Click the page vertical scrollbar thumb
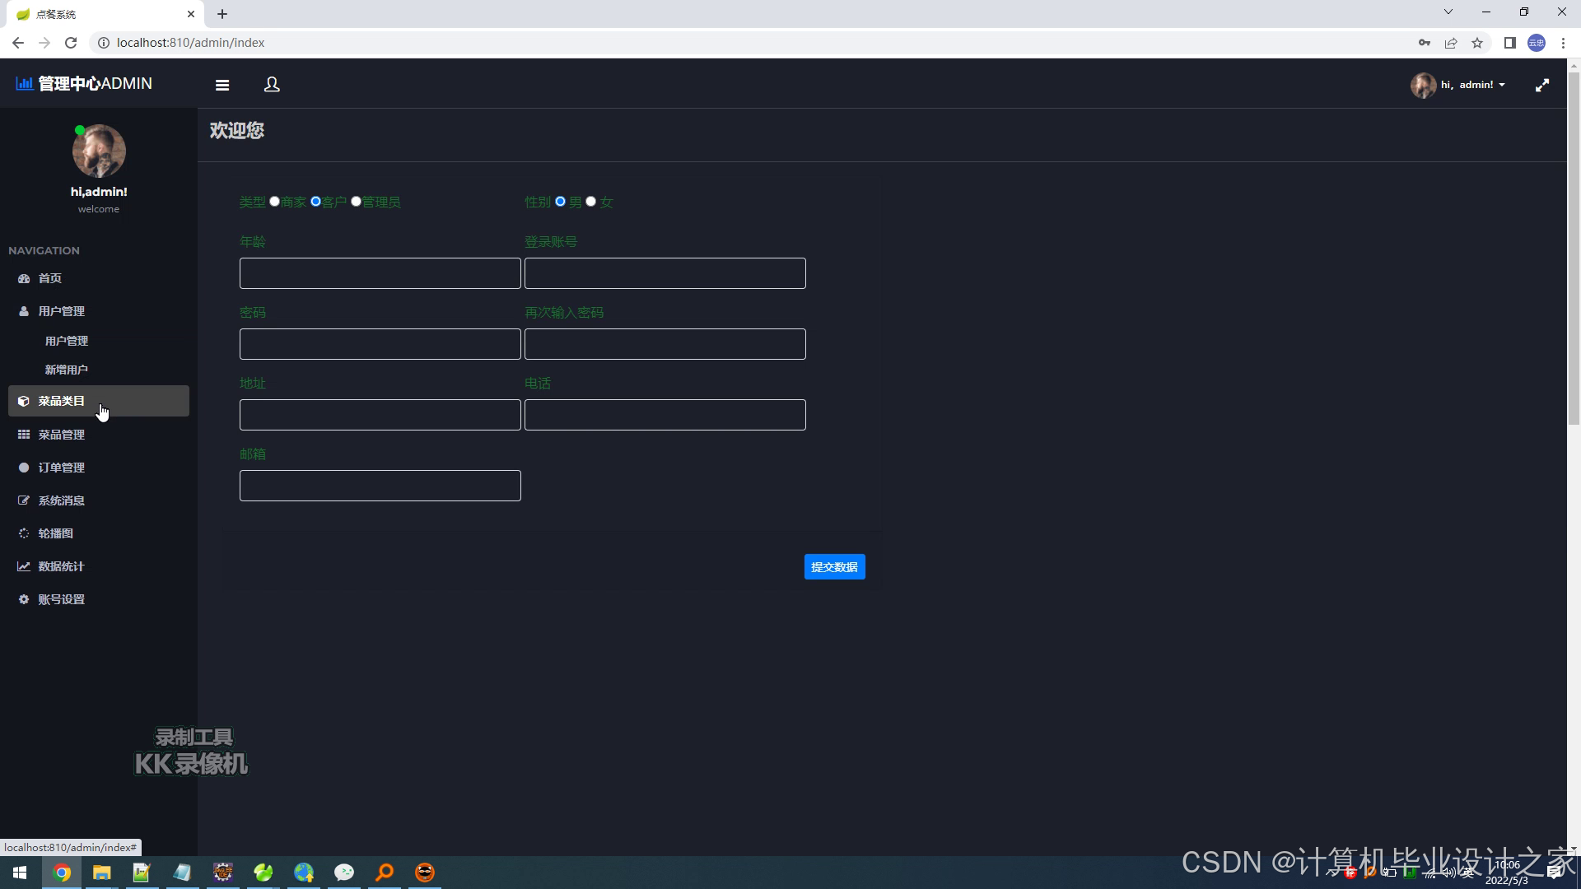This screenshot has height=889, width=1581. coord(1574,248)
